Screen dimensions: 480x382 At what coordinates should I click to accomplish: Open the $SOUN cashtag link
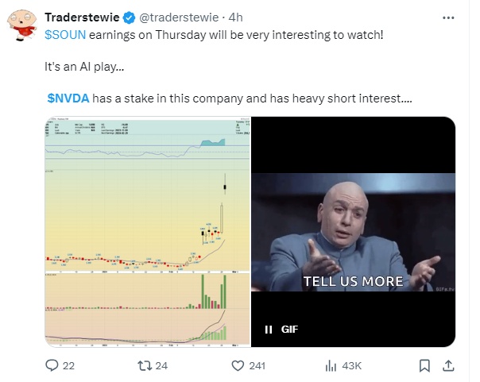(x=65, y=35)
